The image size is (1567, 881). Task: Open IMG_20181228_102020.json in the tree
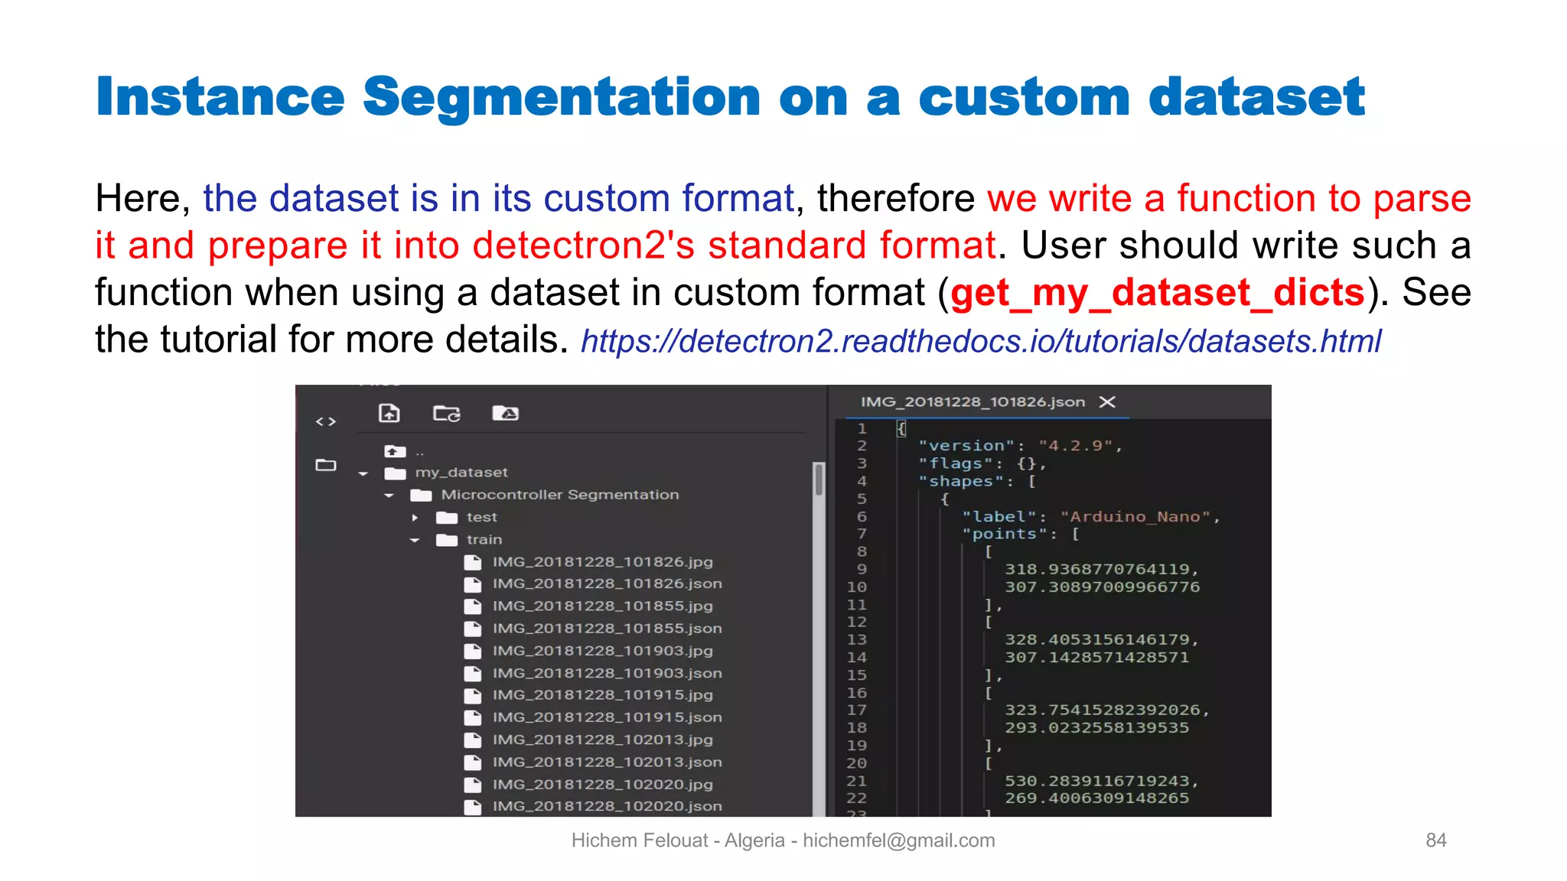coord(607,807)
